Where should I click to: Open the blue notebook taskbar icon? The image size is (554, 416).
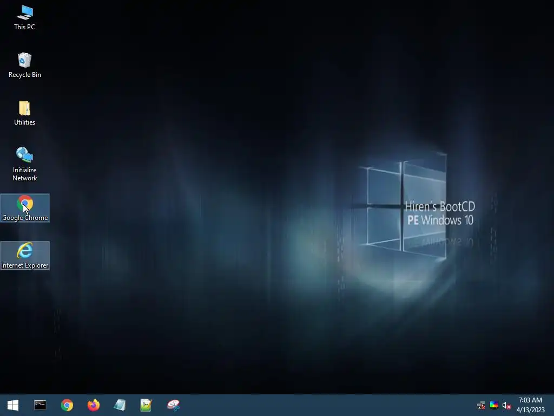120,405
